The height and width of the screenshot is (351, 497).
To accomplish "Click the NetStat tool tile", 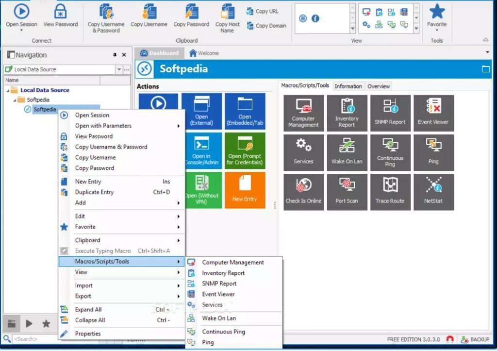I will pyautogui.click(x=433, y=192).
